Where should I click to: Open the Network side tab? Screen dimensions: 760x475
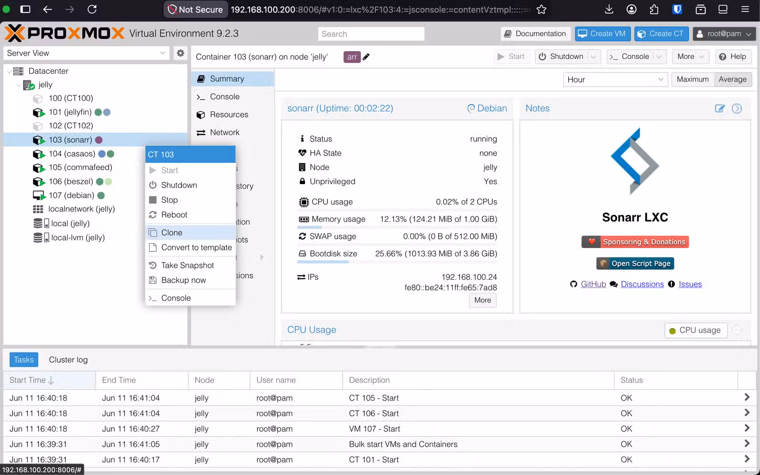coord(232,133)
